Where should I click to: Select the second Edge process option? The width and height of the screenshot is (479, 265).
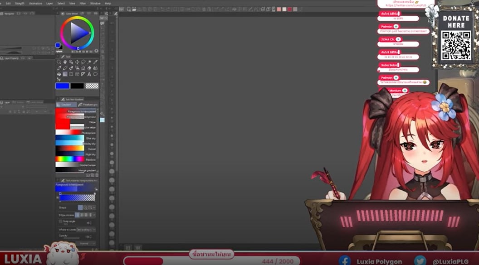click(82, 215)
